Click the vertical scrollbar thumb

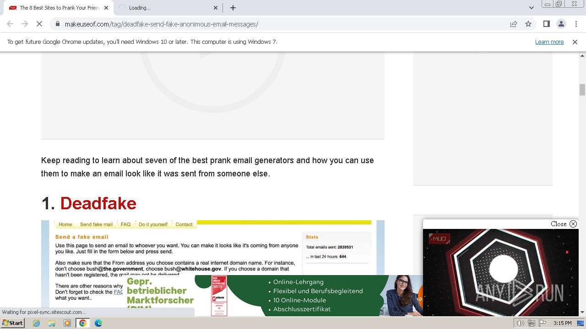(x=582, y=90)
